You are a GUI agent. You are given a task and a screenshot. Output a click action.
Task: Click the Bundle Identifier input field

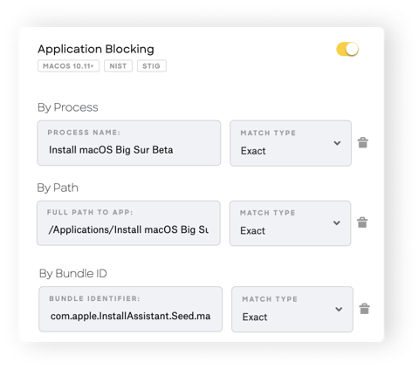point(131,309)
